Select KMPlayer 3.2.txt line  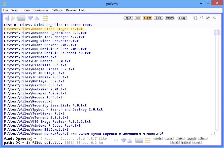click(34, 81)
